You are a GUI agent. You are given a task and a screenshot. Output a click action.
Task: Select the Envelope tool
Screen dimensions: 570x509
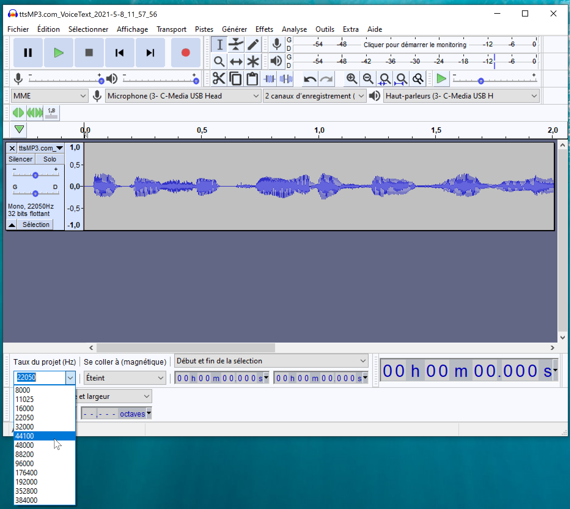[x=236, y=44]
